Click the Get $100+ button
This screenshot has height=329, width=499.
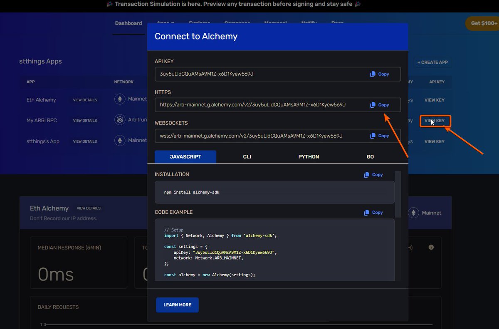(482, 23)
